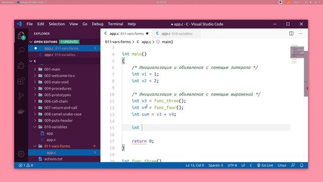323x182 pixels.
Task: Click app.c breadcrumb label
Action: click(x=146, y=42)
